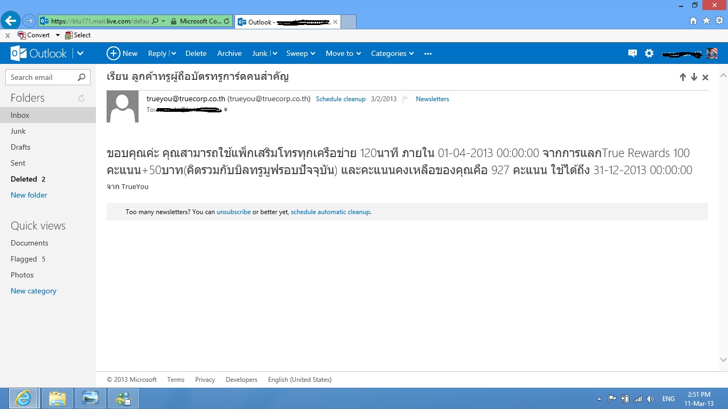728x409 pixels.
Task: Expand the Junk options arrow
Action: coord(274,53)
